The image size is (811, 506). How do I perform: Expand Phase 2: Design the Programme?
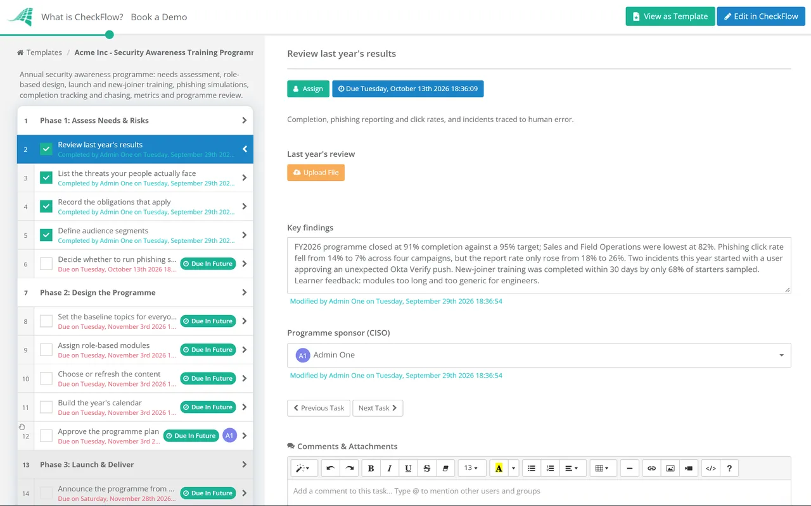click(x=135, y=292)
